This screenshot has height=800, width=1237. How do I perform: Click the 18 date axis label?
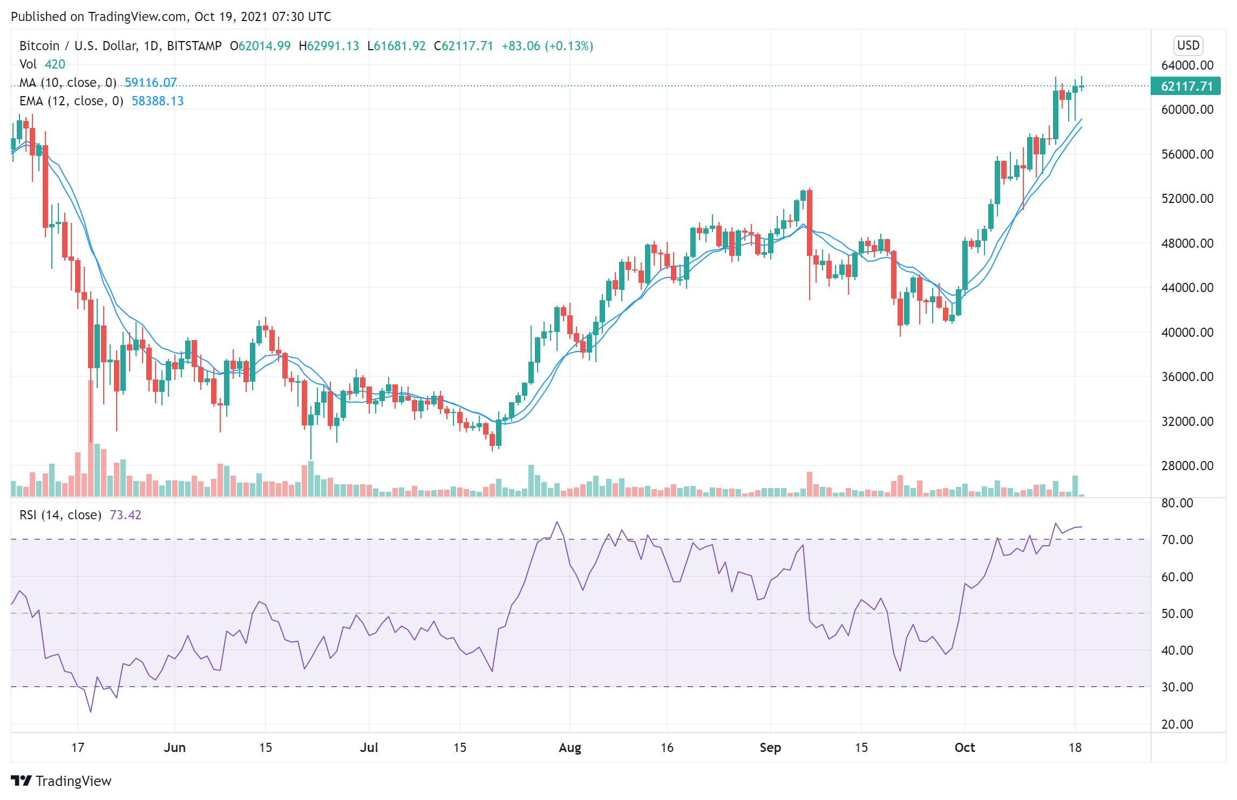tap(1075, 748)
